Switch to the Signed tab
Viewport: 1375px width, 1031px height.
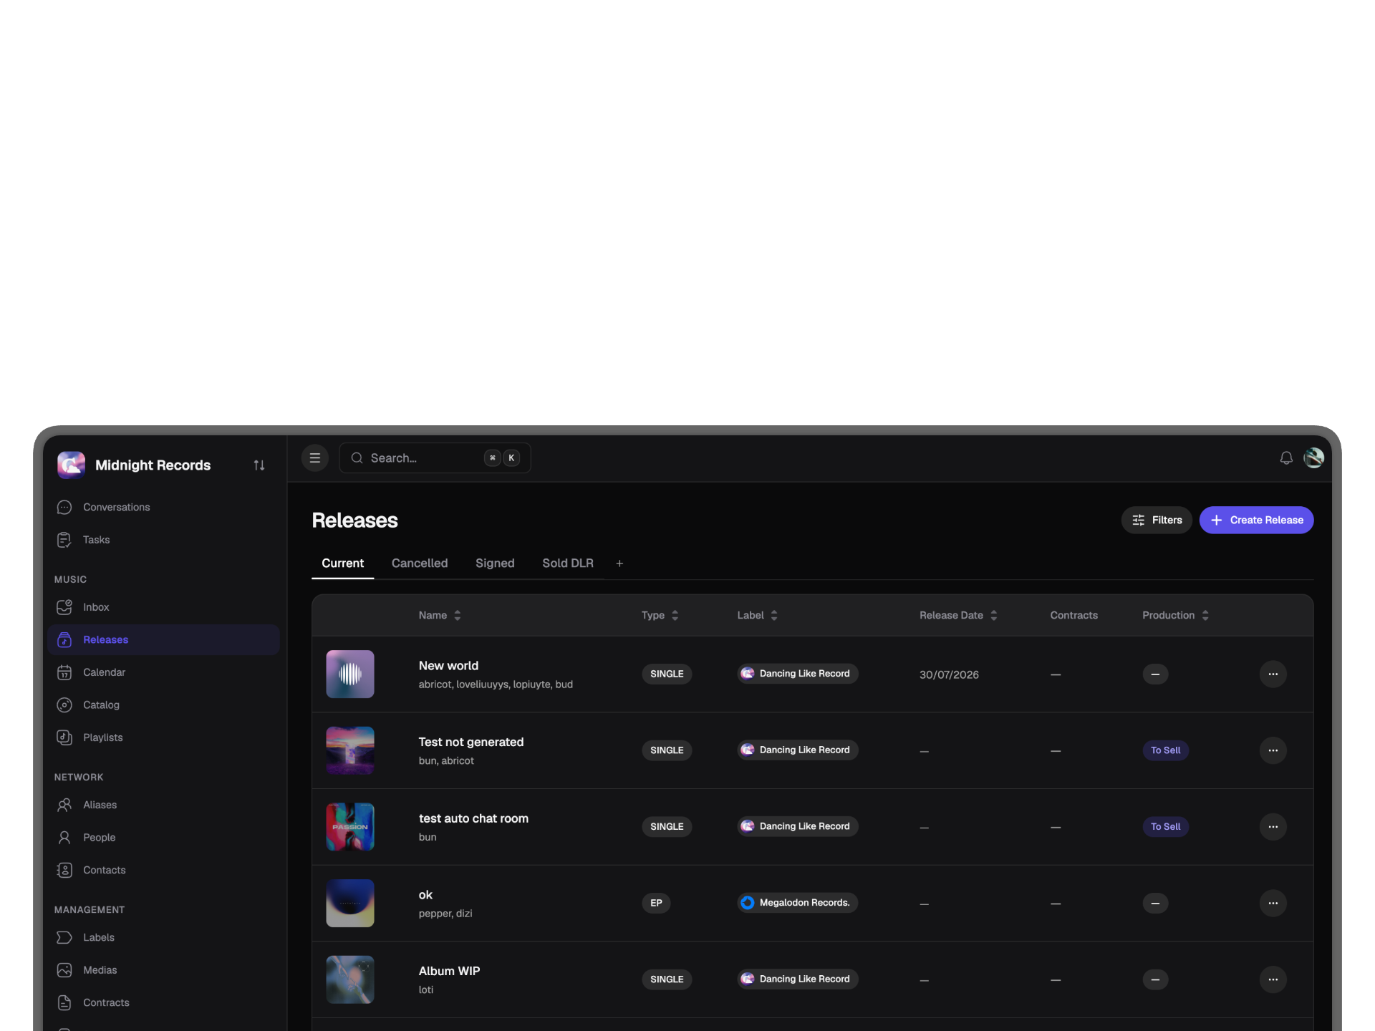click(x=495, y=563)
